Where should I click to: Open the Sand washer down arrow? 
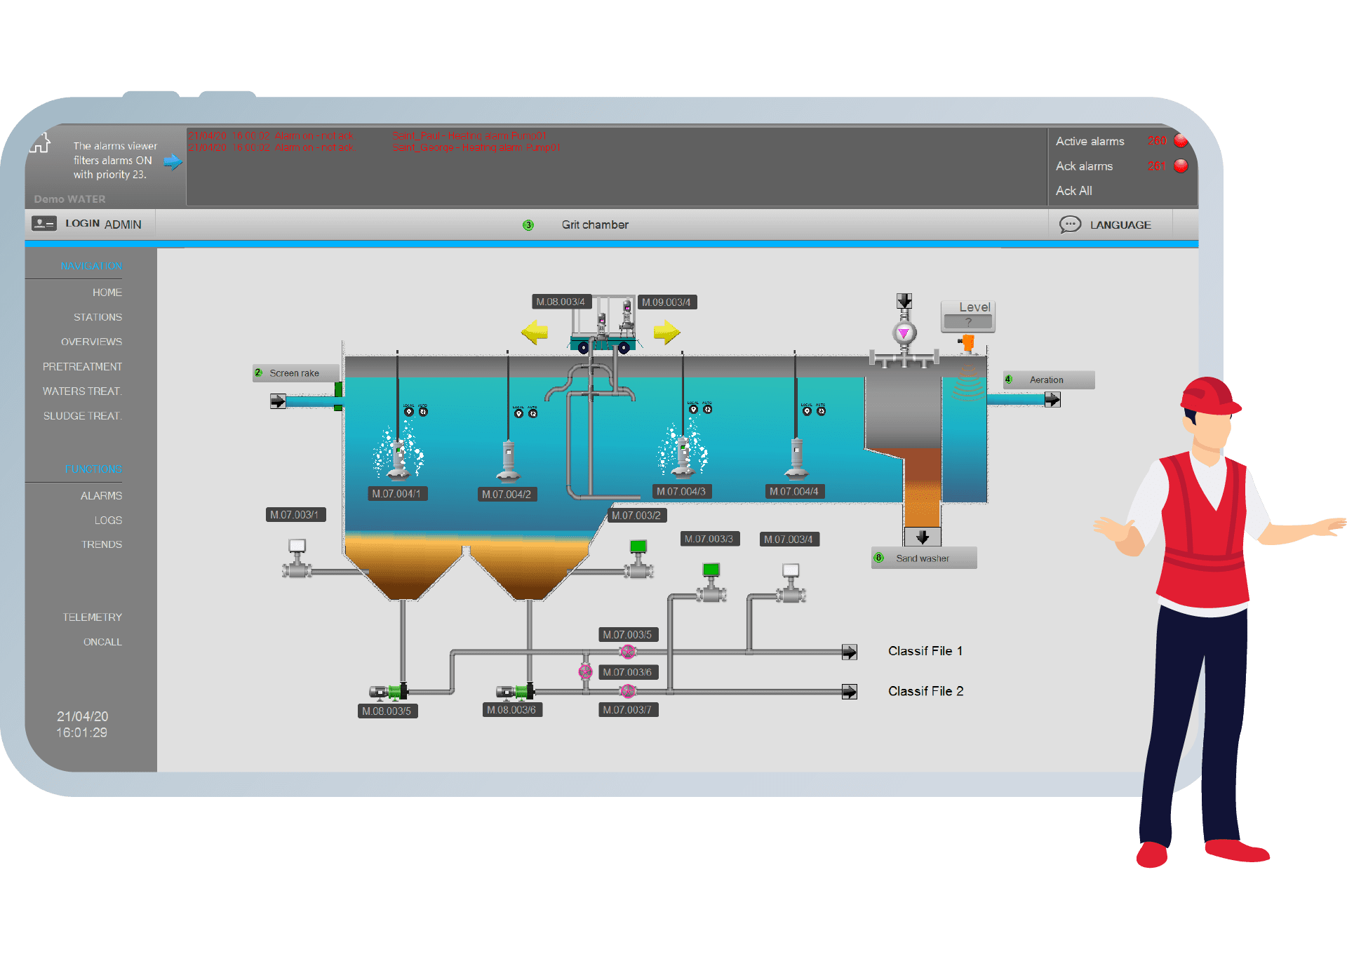[922, 537]
